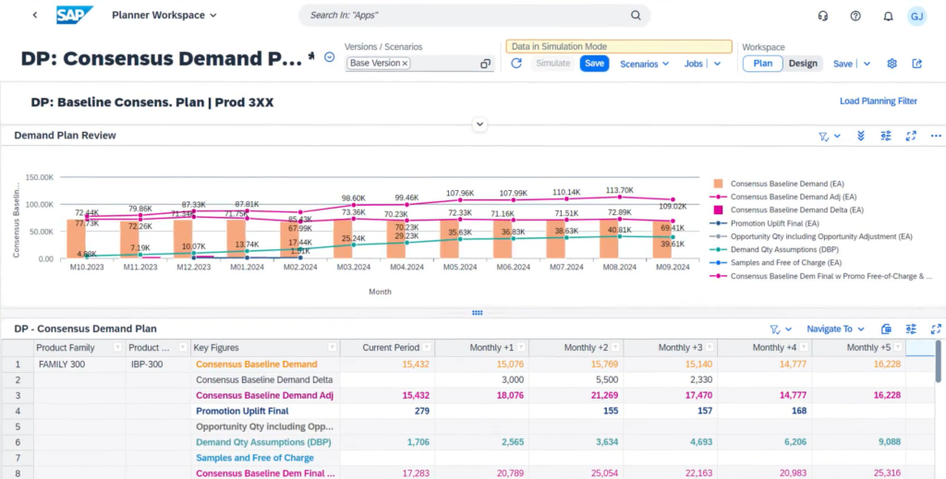Open Product Family column filter
This screenshot has width=946, height=479.
117,348
